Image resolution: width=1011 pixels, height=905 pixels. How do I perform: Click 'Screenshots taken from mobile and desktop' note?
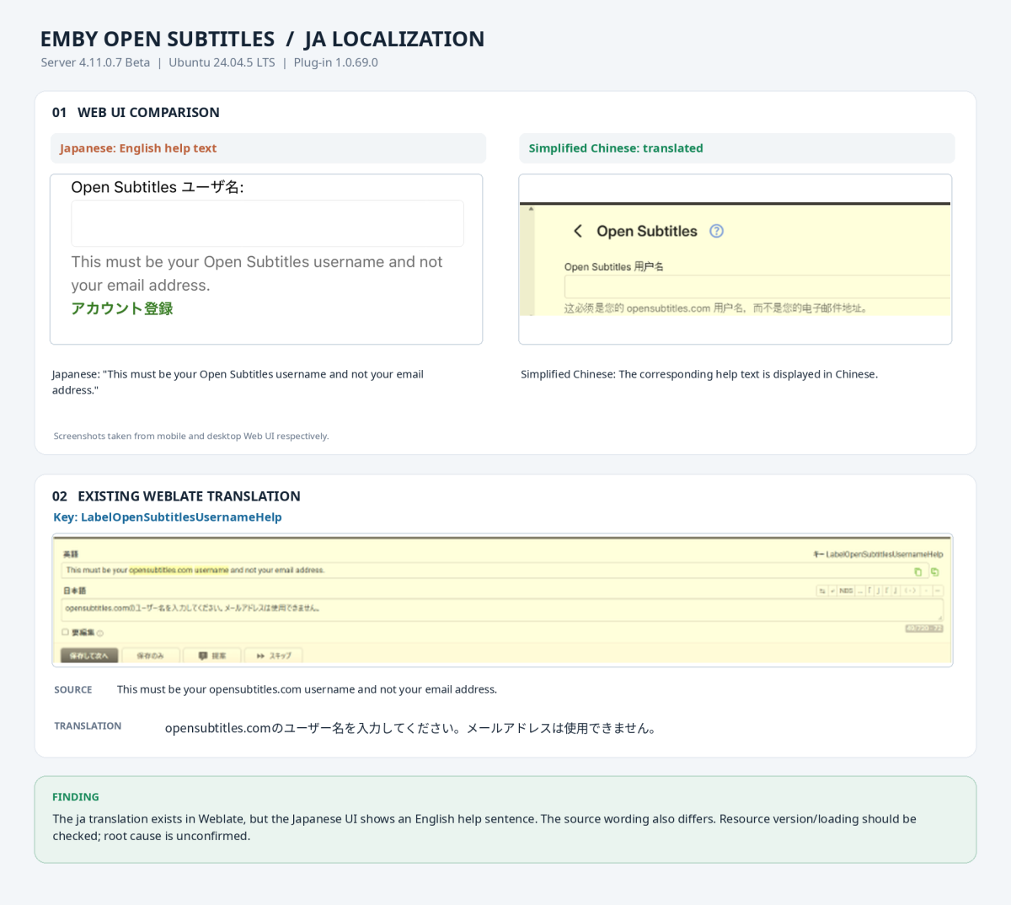click(191, 436)
